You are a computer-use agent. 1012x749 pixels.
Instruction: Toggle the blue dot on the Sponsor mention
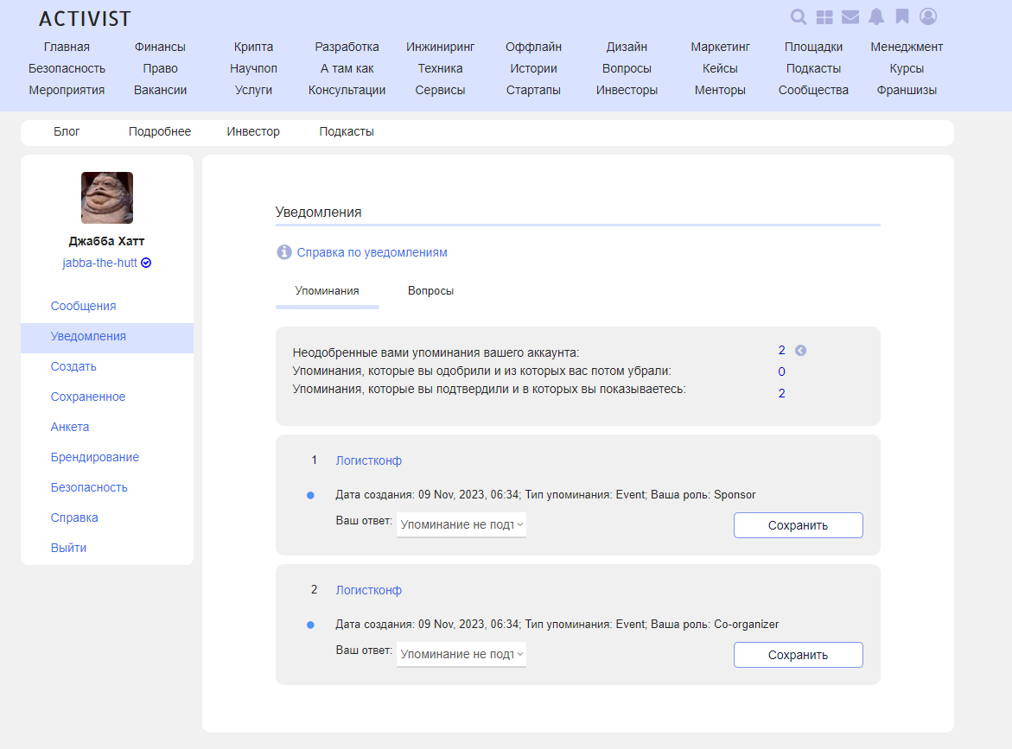(310, 495)
